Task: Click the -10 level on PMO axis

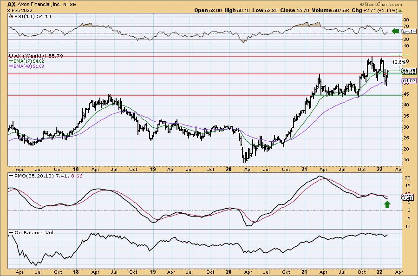Action: [x=406, y=227]
